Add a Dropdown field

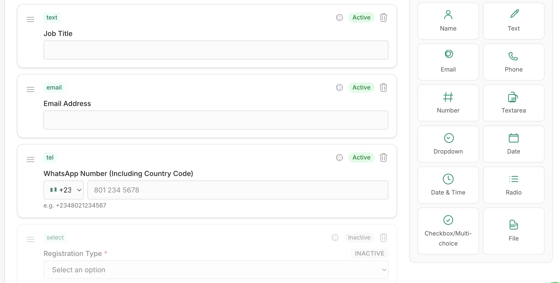click(x=448, y=144)
